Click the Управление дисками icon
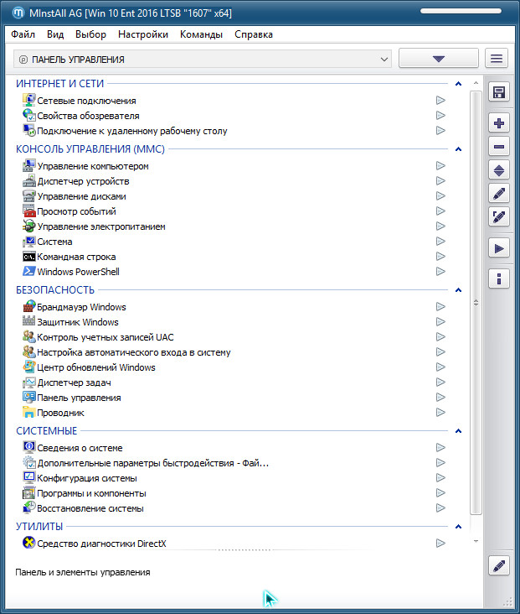 pyautogui.click(x=29, y=195)
